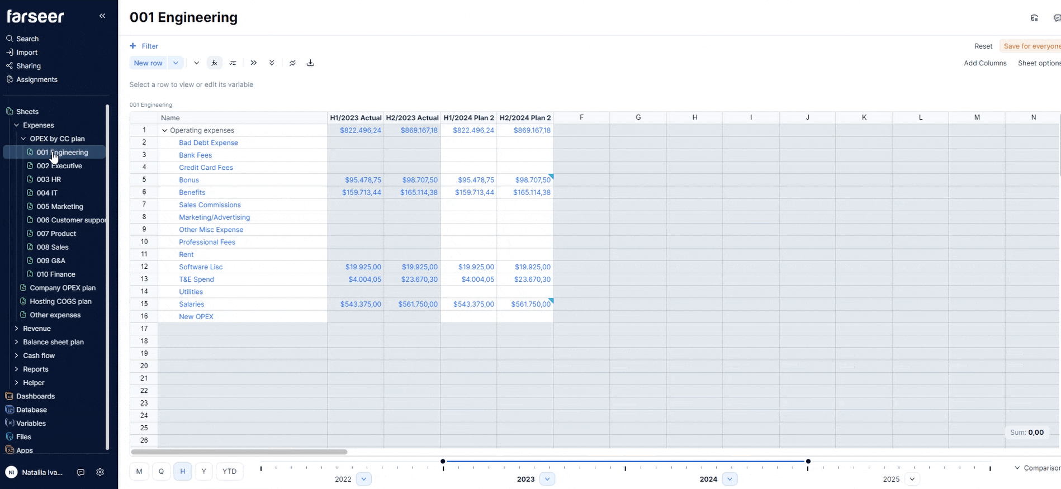Switch time granularity to Q (quarterly)
The image size is (1061, 489).
[161, 471]
